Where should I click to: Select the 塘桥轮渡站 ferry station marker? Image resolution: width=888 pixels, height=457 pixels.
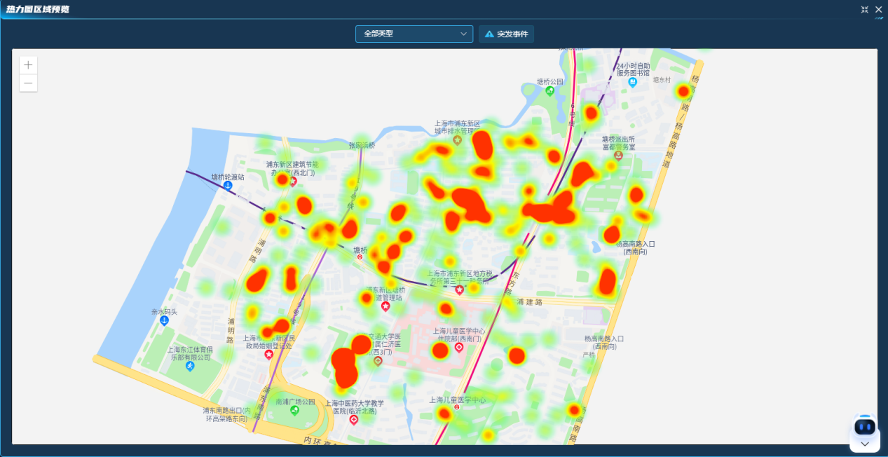coord(228,186)
